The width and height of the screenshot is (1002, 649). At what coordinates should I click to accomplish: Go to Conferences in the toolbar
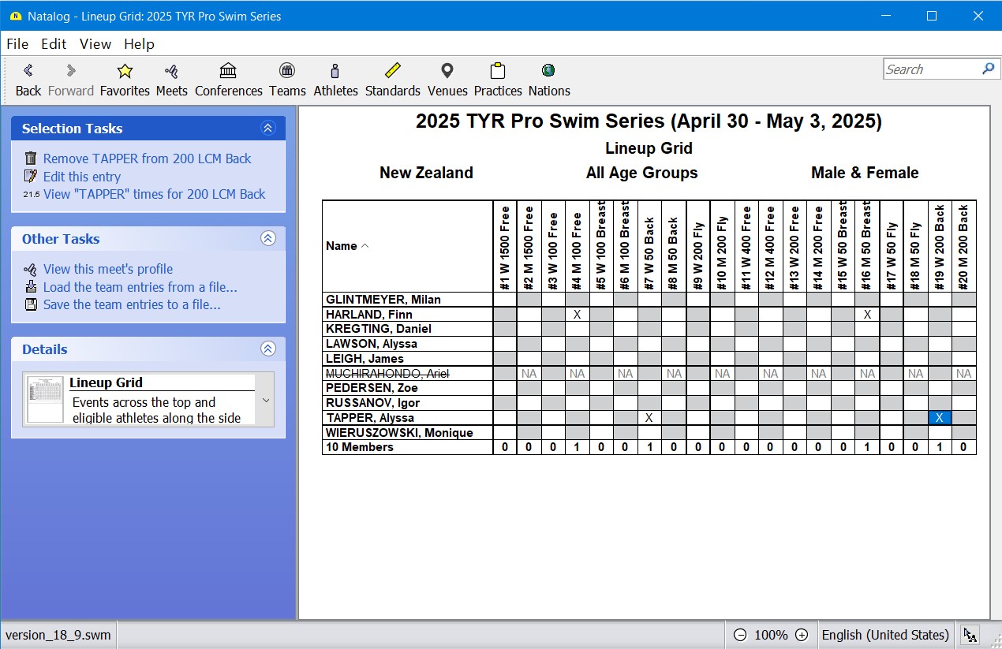[x=228, y=72]
